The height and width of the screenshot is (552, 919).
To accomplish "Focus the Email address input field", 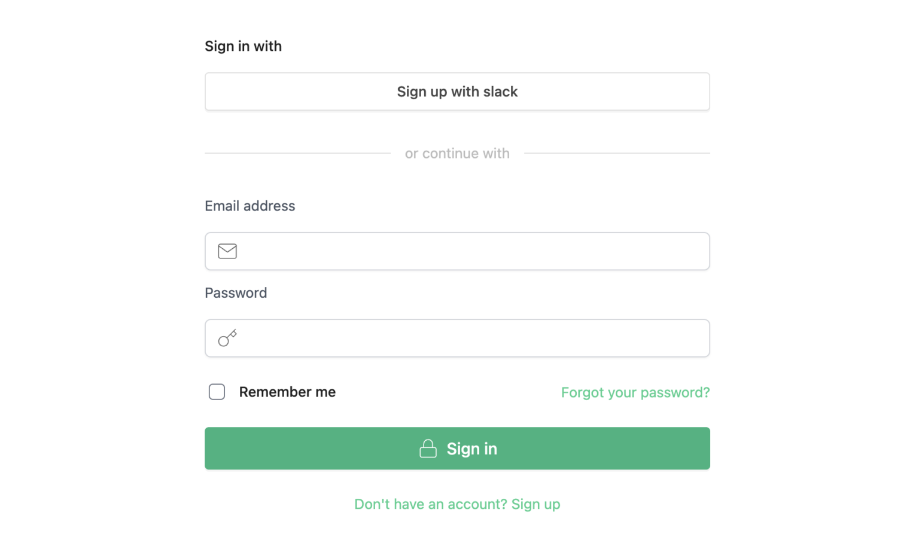I will coord(473,251).
